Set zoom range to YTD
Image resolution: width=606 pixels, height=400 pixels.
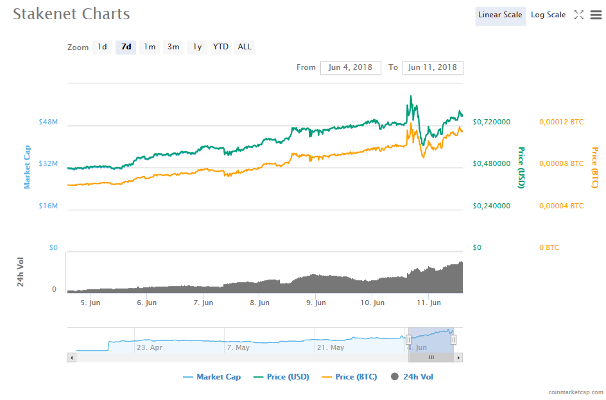coord(221,47)
